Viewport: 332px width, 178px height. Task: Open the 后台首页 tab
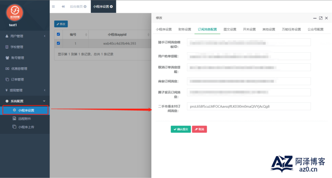76,6
